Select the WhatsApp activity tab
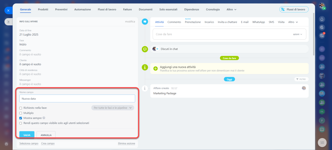Viewport: 332px width, 150px height. (259, 22)
